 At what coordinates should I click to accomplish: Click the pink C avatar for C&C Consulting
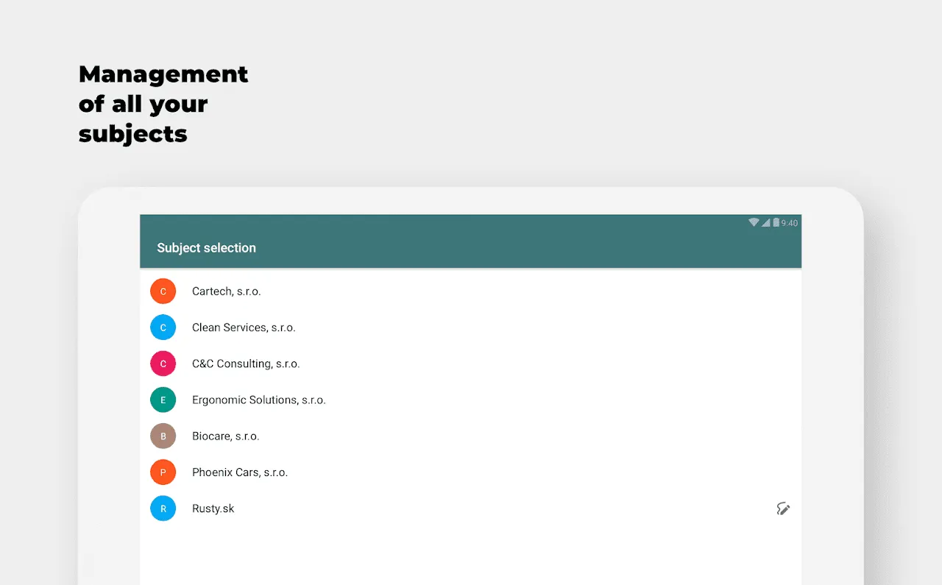[x=163, y=364]
